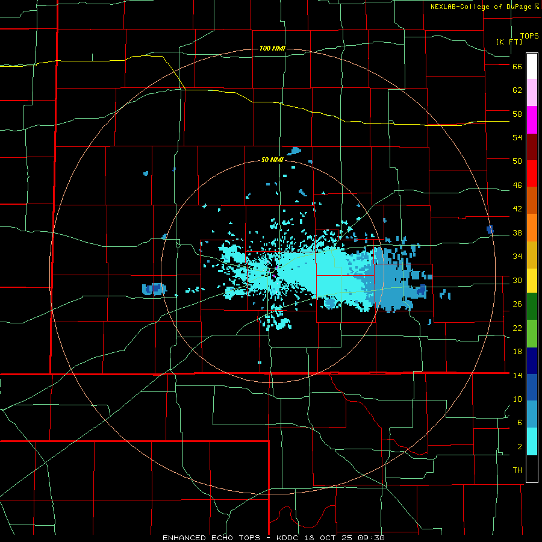Click the K FT units label
542x542 pixels.
click(x=509, y=42)
